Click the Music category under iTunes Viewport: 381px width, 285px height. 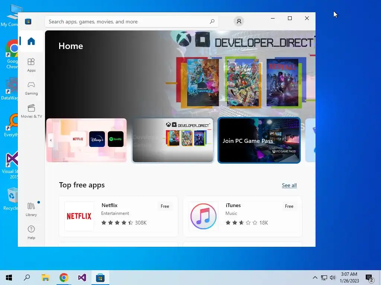click(231, 213)
